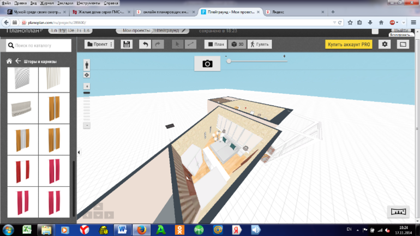Go back with catalog arrow icon
420x236 pixels.
click(x=17, y=62)
